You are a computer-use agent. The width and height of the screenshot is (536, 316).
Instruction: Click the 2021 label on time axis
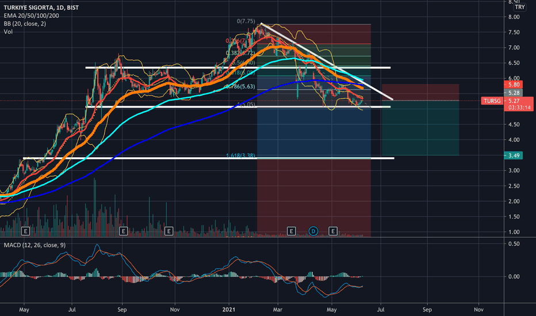tap(229, 310)
